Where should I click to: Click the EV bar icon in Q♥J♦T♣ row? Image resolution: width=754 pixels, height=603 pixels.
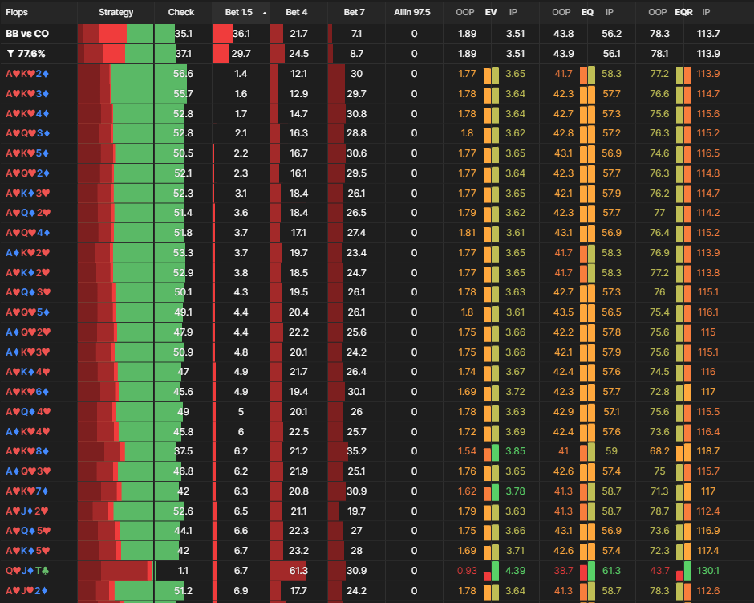pyautogui.click(x=490, y=571)
